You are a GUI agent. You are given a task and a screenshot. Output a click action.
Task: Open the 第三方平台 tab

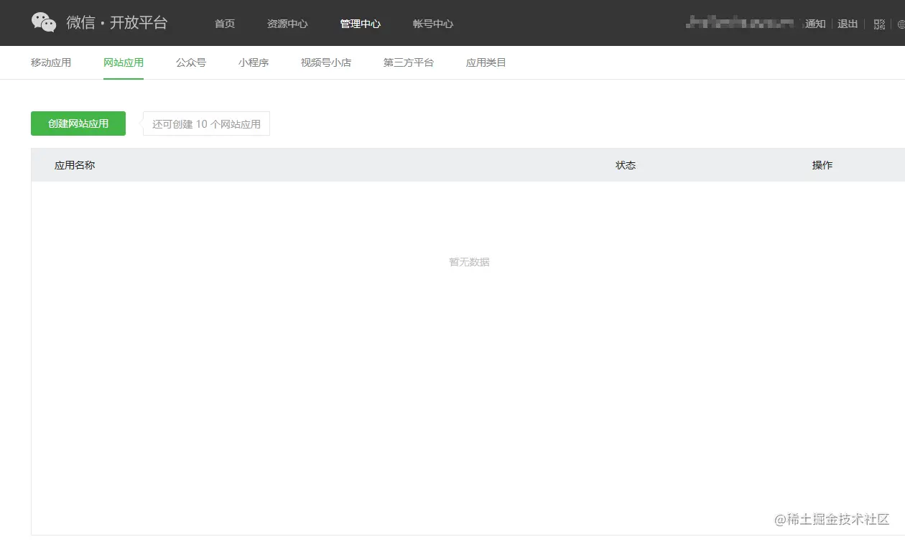pyautogui.click(x=409, y=62)
